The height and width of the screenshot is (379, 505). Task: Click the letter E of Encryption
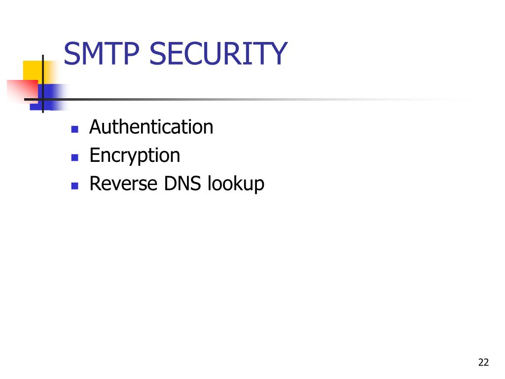pyautogui.click(x=95, y=155)
